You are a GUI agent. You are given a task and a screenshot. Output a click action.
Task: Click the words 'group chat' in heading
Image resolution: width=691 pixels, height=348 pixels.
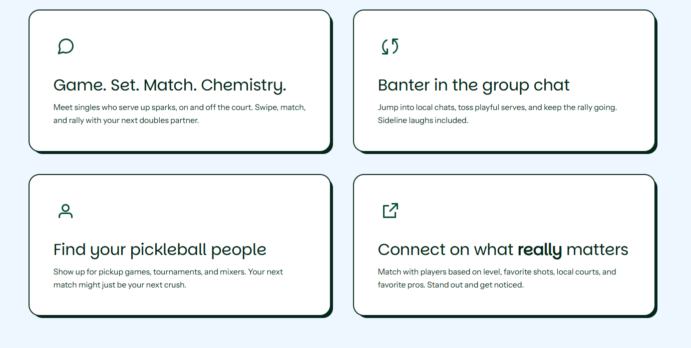click(526, 85)
